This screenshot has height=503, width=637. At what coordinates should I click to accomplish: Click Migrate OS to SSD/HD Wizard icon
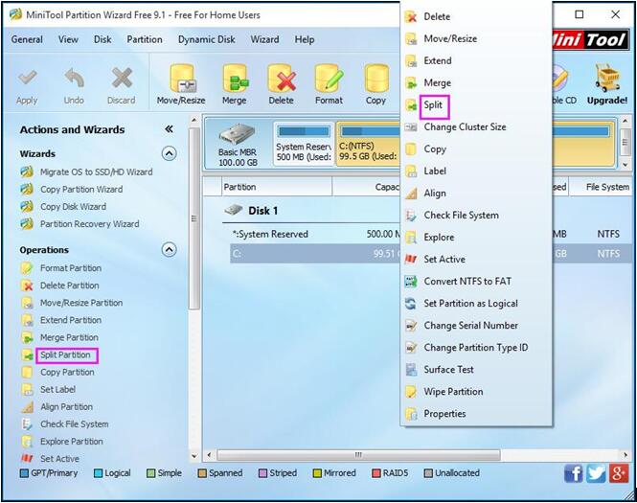[27, 171]
